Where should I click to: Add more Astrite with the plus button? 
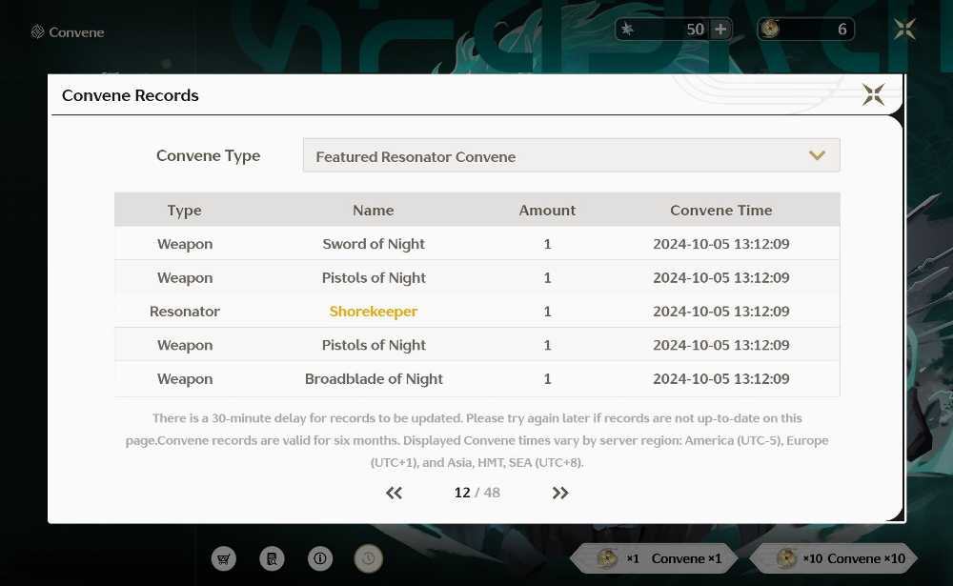pos(720,30)
